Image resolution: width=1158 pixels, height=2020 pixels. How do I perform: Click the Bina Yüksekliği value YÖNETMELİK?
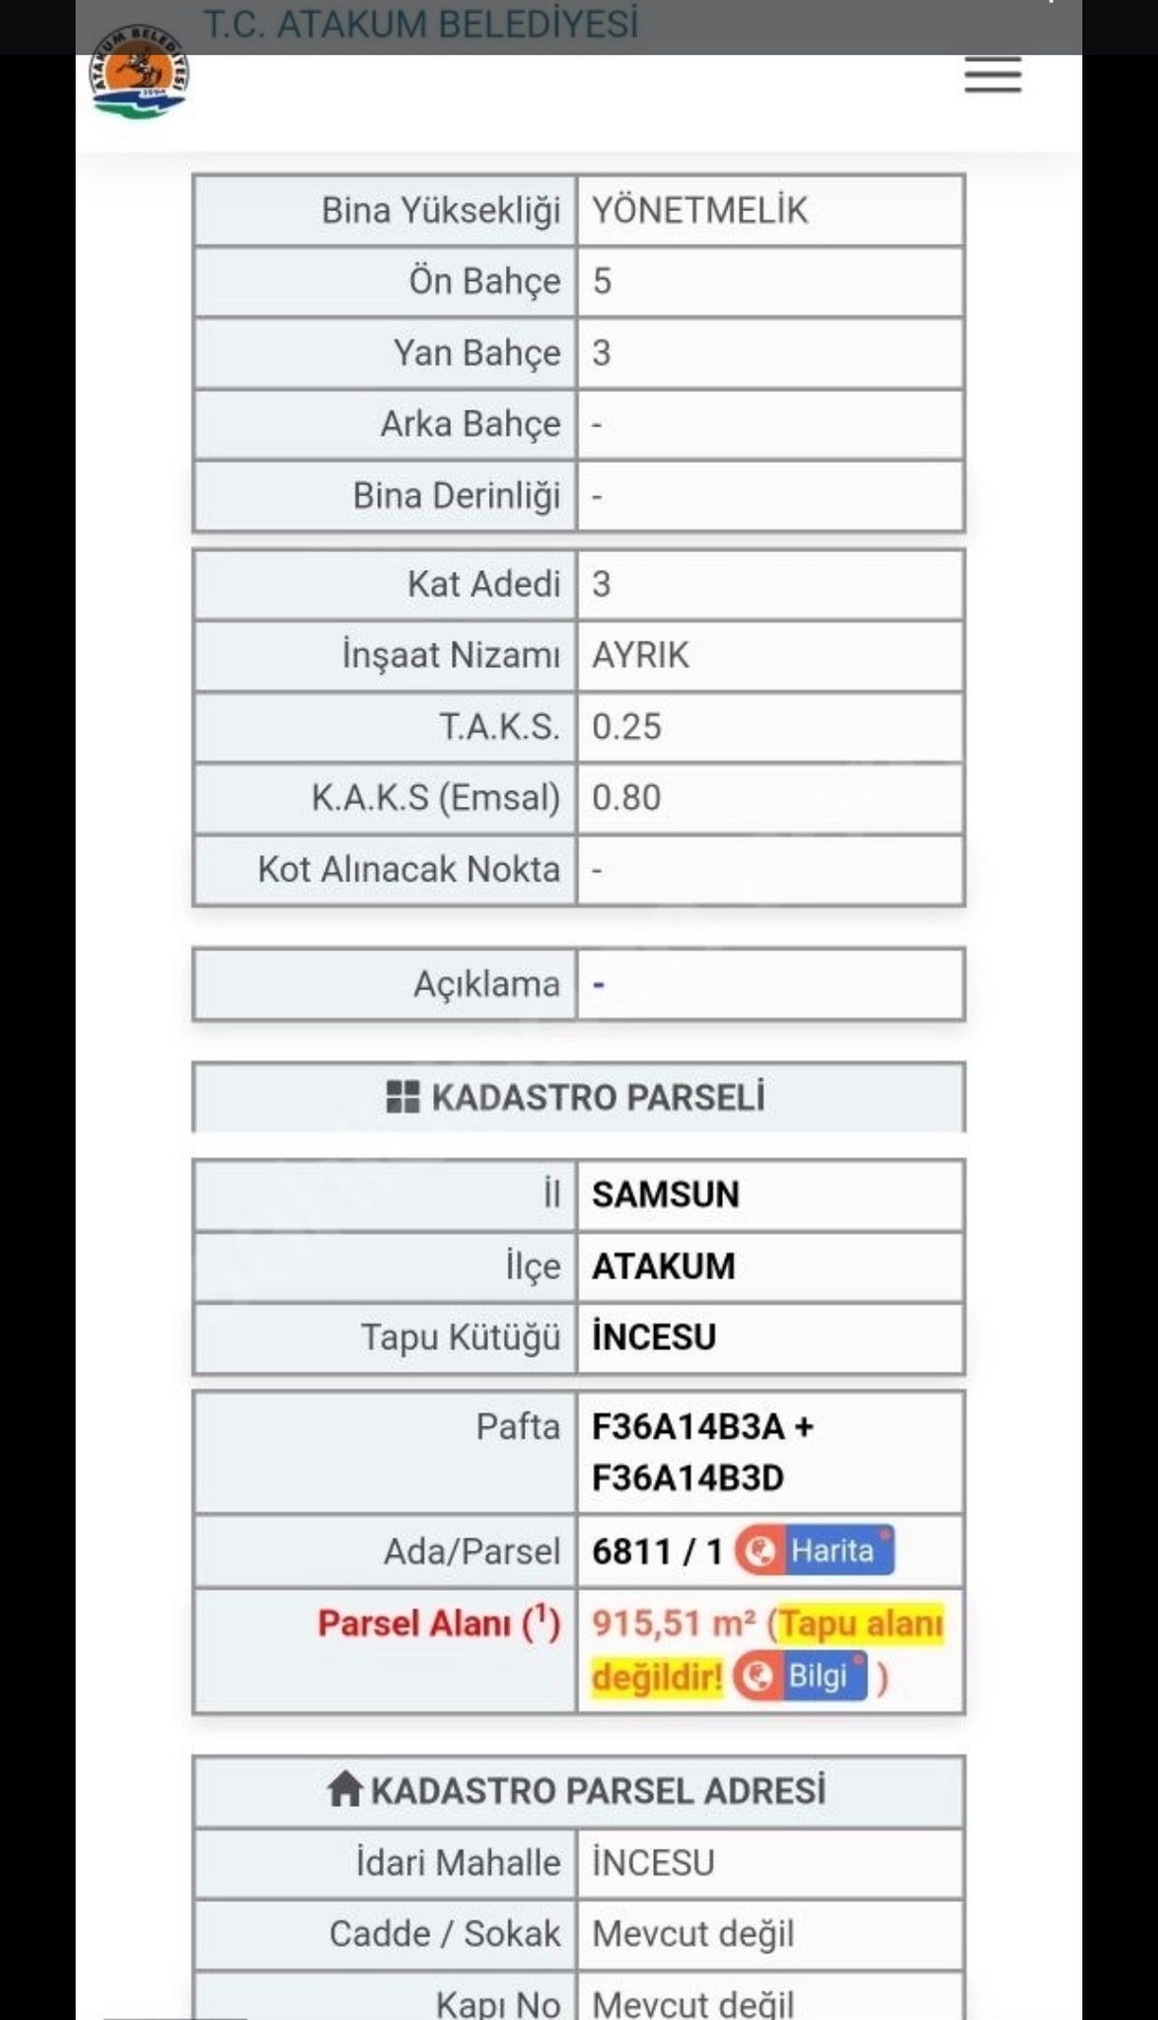tap(699, 210)
